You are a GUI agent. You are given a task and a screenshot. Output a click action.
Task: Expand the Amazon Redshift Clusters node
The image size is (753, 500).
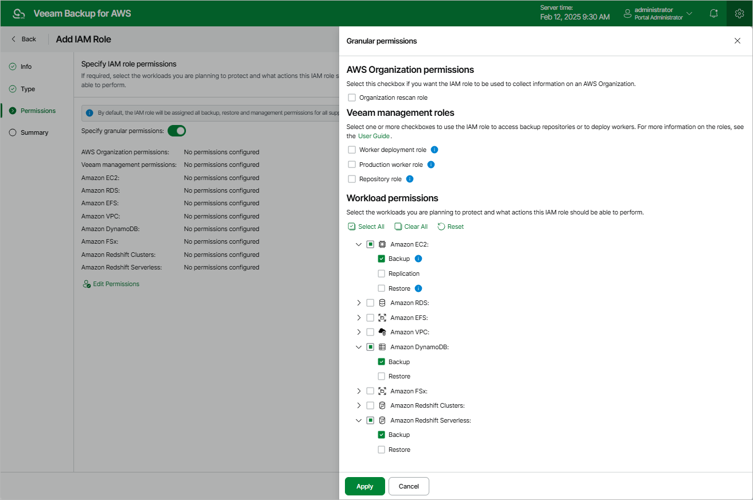click(x=359, y=405)
